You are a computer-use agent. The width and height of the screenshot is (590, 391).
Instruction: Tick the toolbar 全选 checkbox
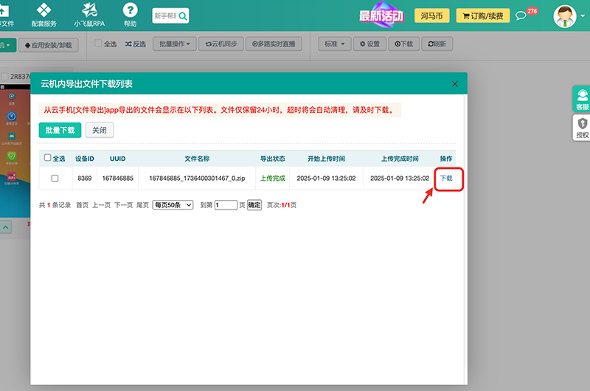tap(98, 44)
